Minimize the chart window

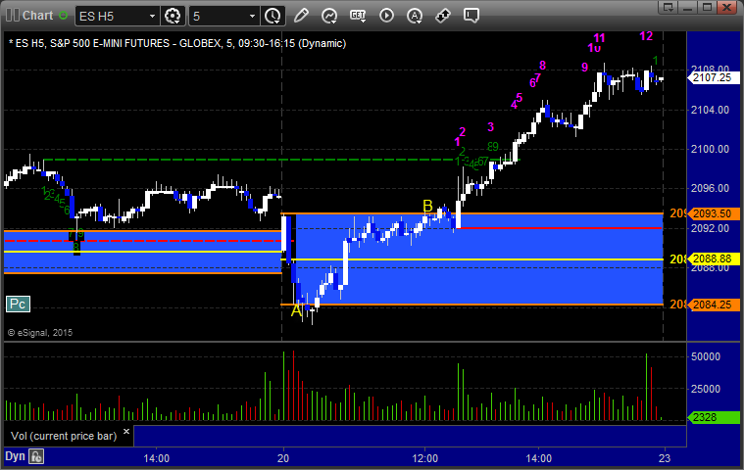click(x=687, y=8)
